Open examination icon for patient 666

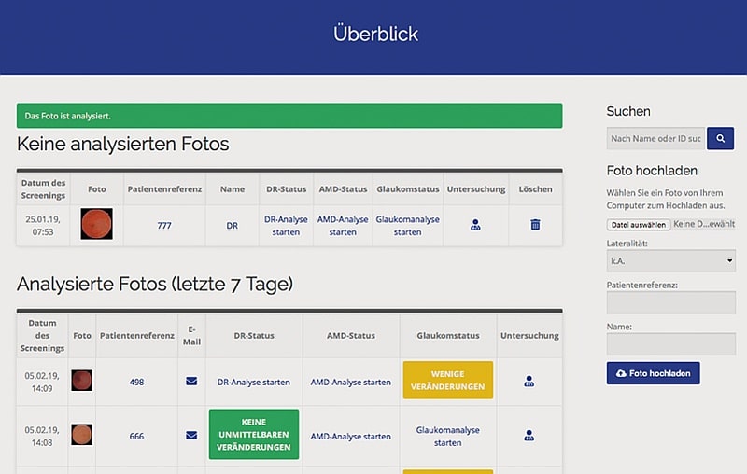[529, 435]
